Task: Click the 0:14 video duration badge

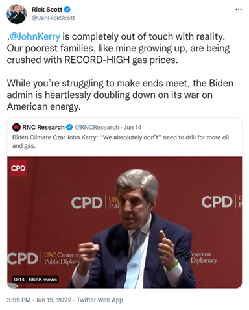Action: (x=19, y=280)
